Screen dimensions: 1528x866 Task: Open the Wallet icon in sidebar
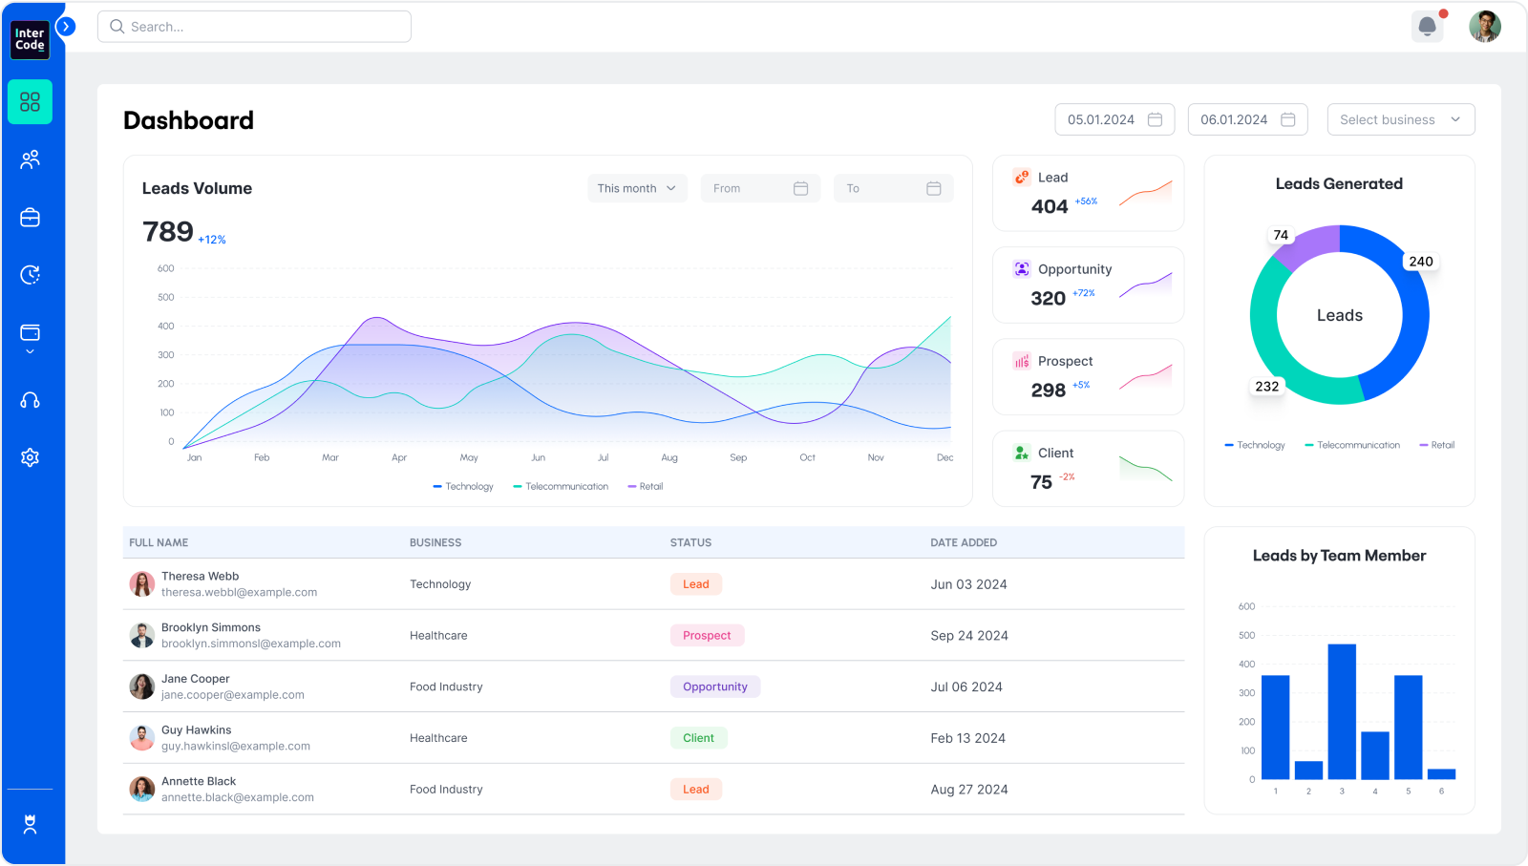click(30, 332)
